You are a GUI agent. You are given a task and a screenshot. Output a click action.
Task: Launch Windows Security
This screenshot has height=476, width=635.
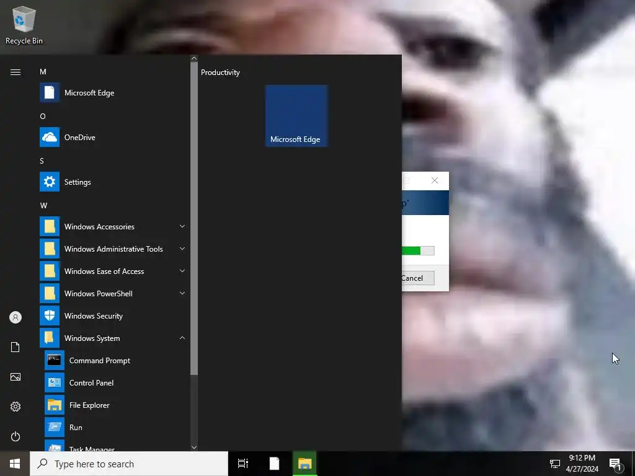click(113, 315)
